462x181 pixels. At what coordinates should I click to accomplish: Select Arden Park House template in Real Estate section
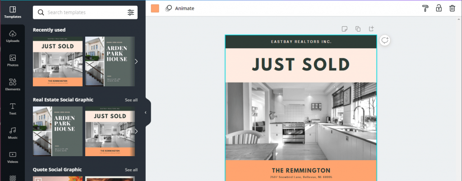tap(58, 131)
